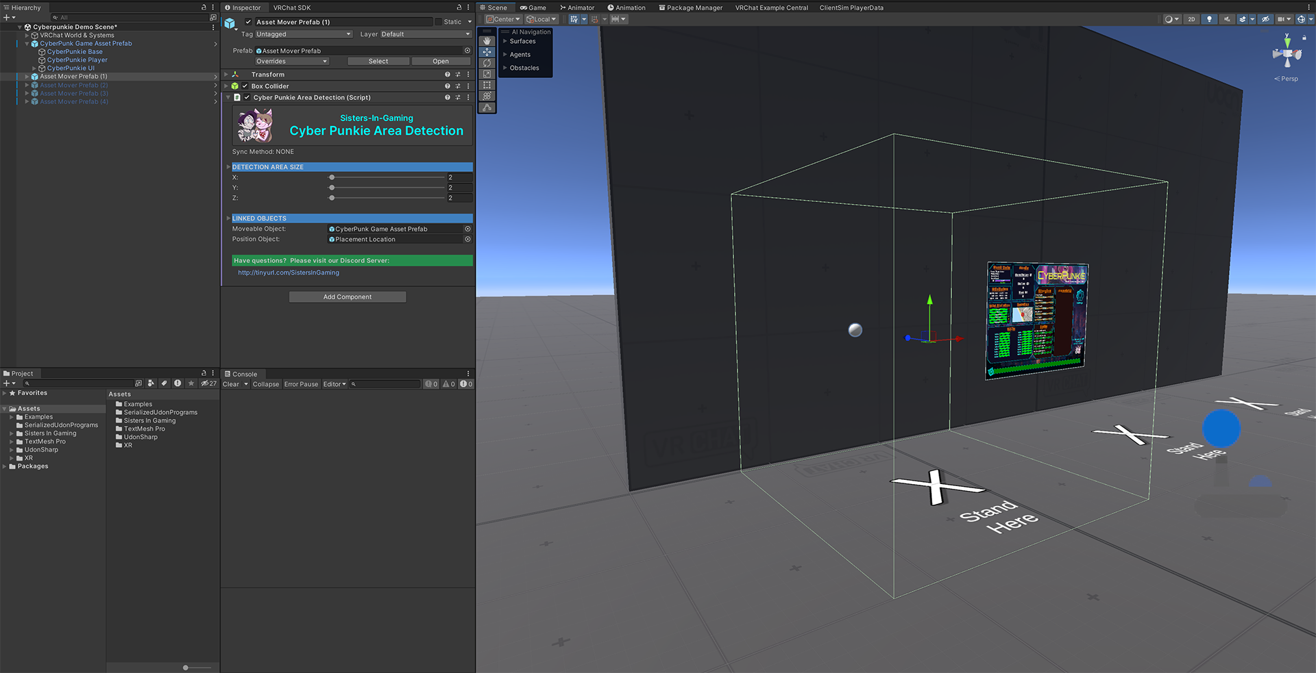Open VRChat Example Central tab
Screen dimensions: 1316x673
[771, 8]
